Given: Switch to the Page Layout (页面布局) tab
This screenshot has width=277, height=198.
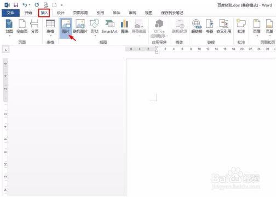Looking at the screenshot, I should click(x=80, y=13).
